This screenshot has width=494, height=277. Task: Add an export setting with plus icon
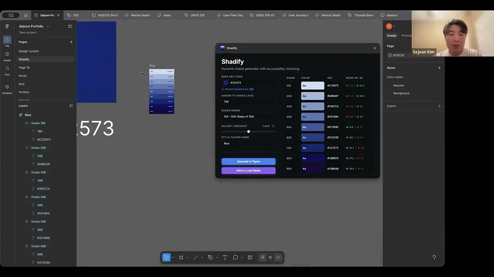coord(439,106)
